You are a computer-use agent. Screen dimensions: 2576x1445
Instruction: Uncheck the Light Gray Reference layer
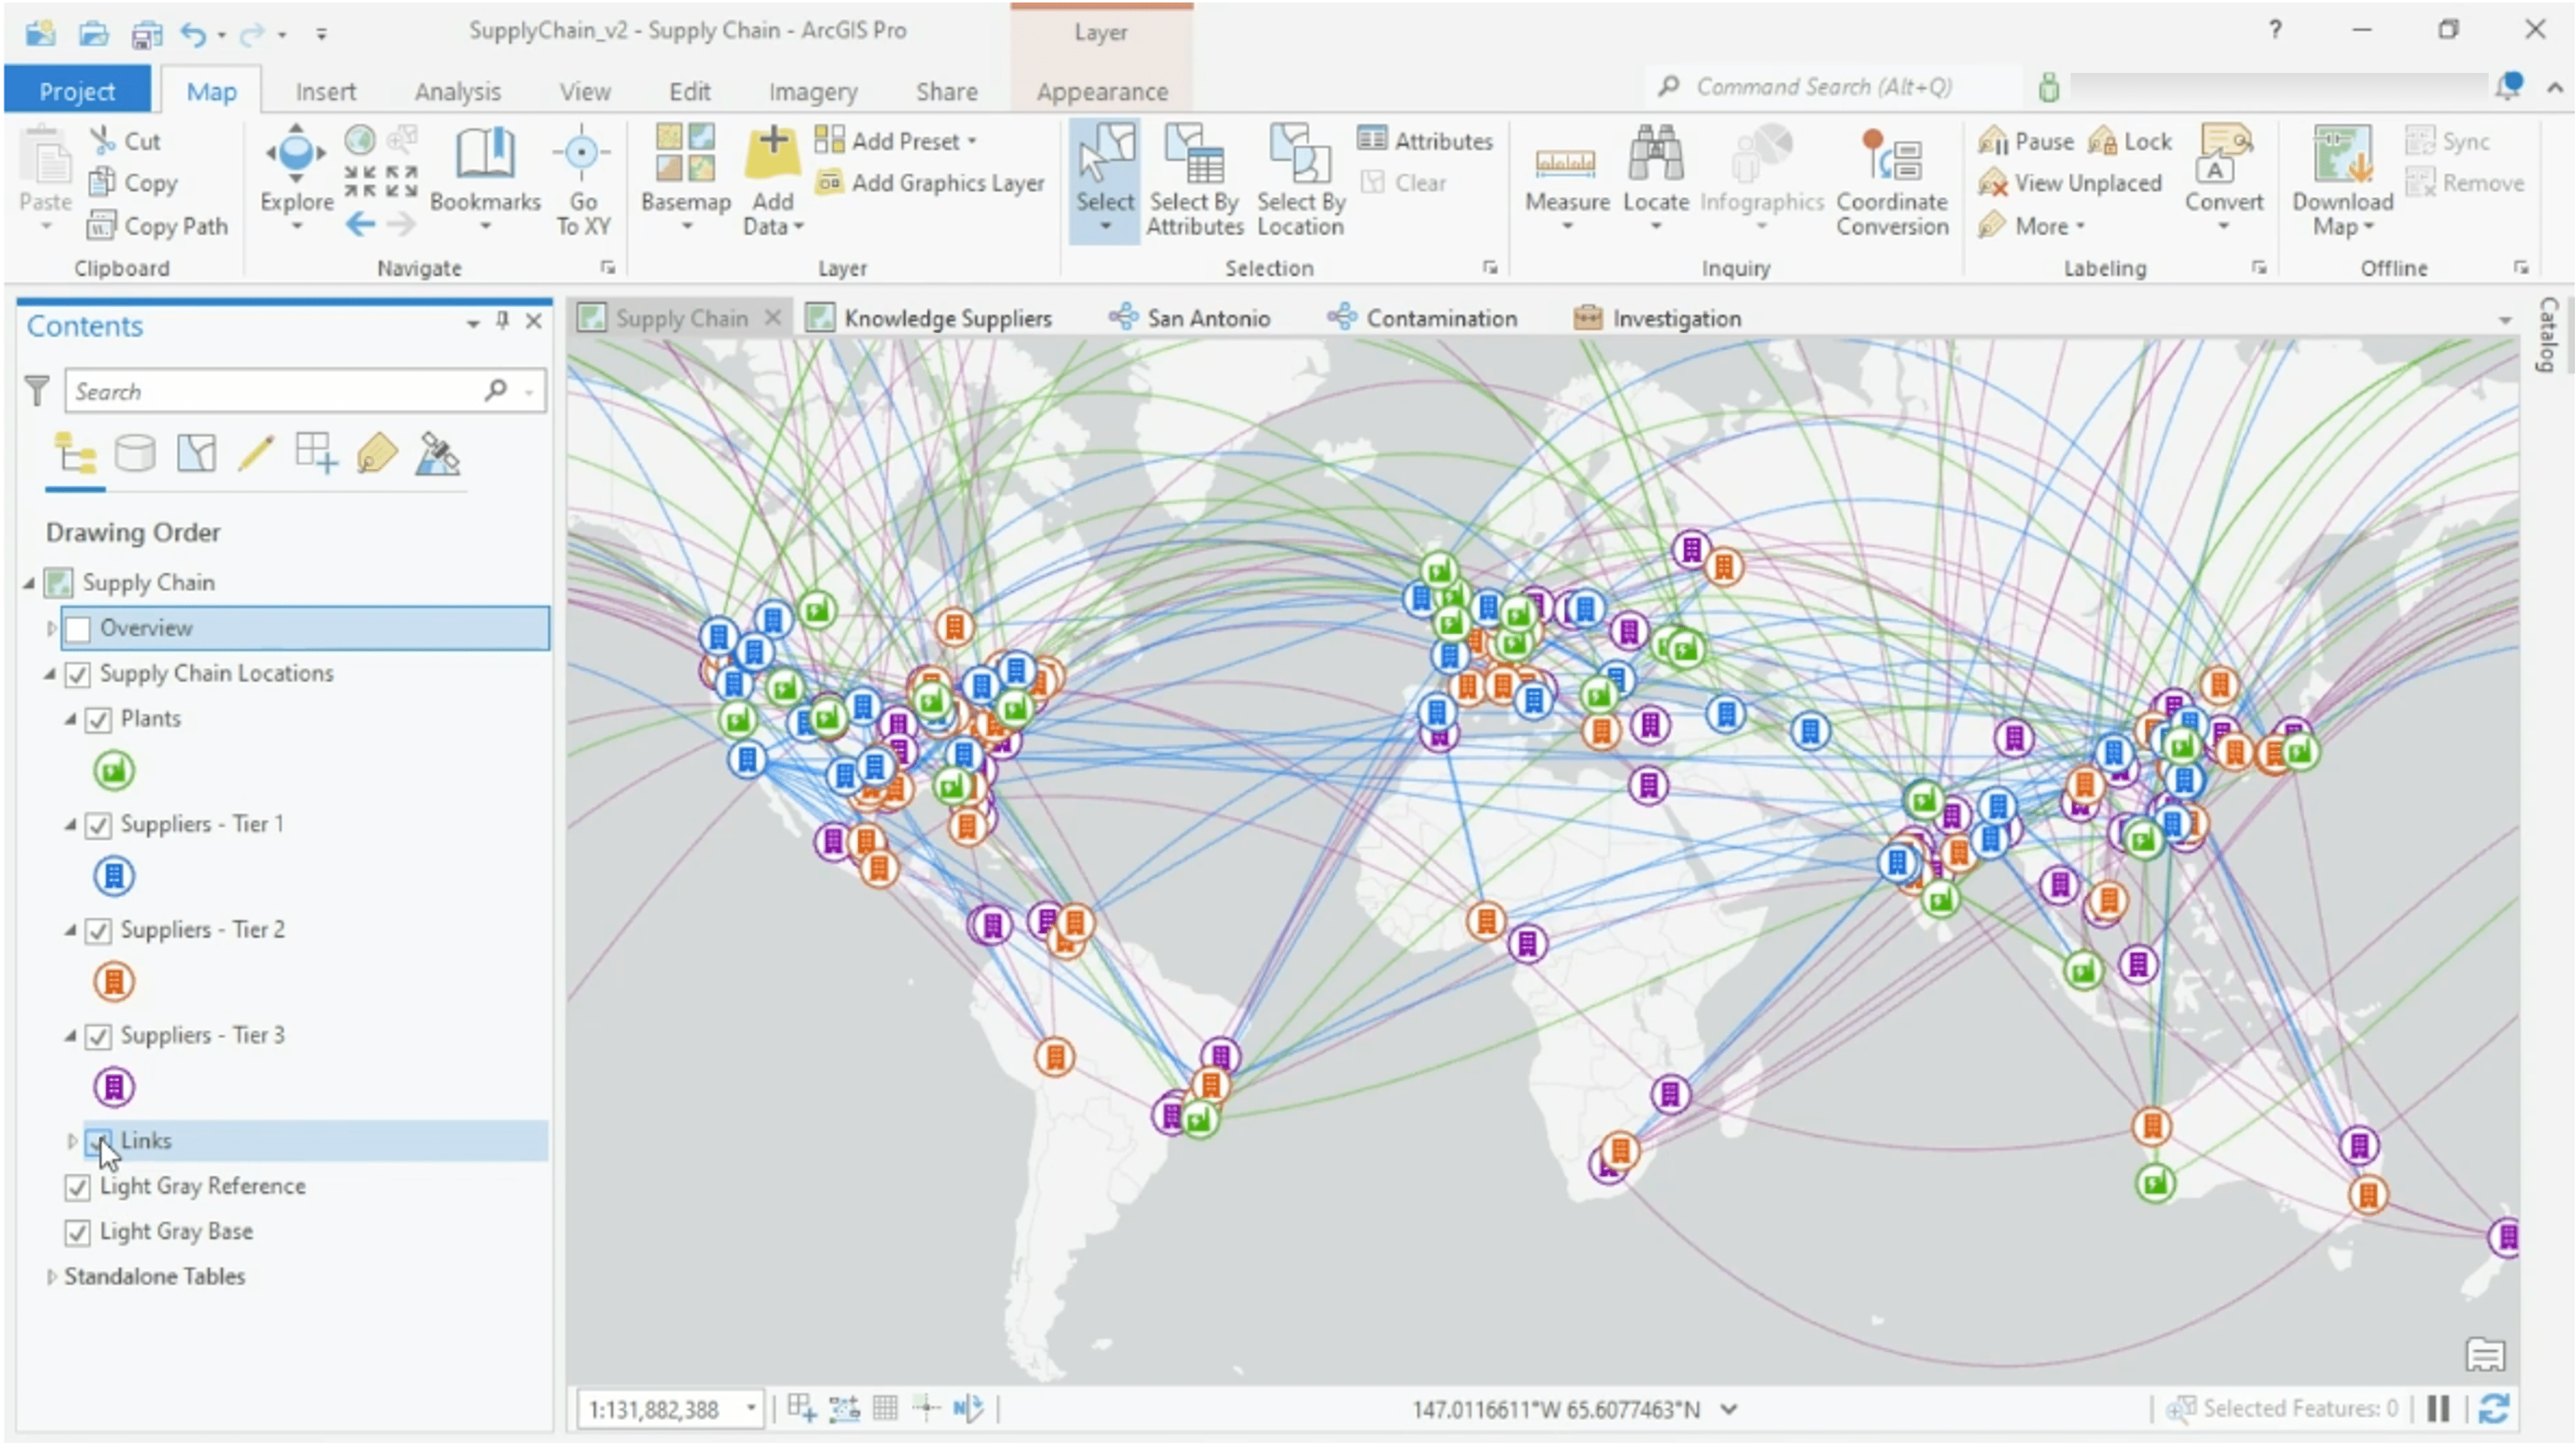(x=78, y=1187)
